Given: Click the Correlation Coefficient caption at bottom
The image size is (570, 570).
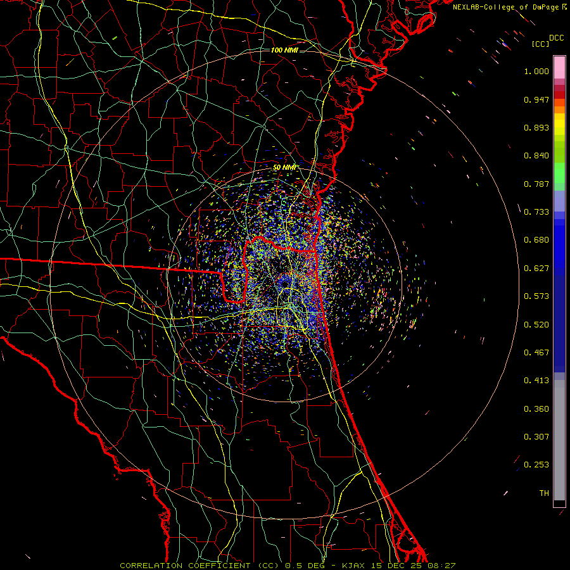Looking at the screenshot, I should (288, 566).
